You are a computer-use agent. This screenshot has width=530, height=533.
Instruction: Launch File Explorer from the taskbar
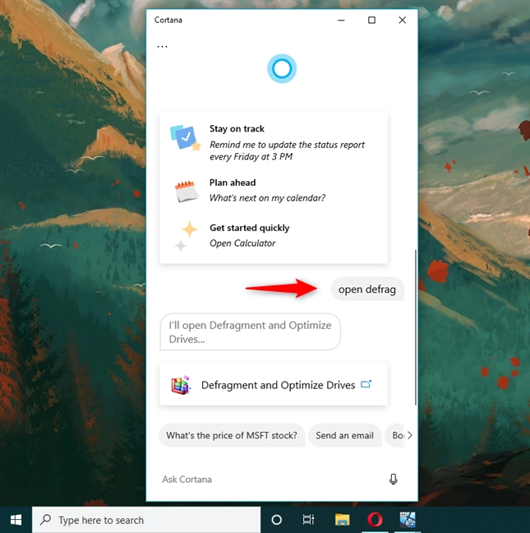[x=343, y=520]
